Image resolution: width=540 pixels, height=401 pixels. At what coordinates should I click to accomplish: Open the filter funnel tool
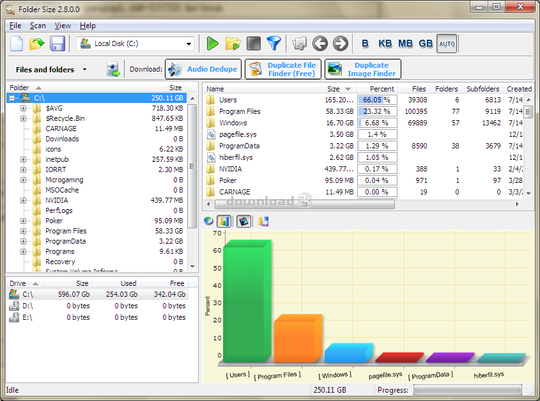pos(274,43)
